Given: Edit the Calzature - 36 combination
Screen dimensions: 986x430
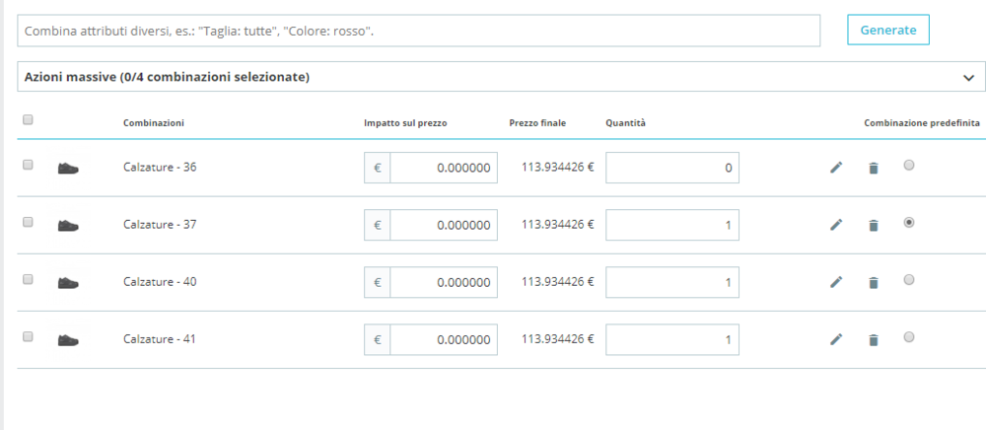Looking at the screenshot, I should tap(836, 168).
